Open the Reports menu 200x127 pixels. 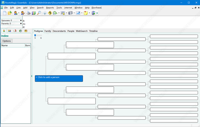click(50, 8)
